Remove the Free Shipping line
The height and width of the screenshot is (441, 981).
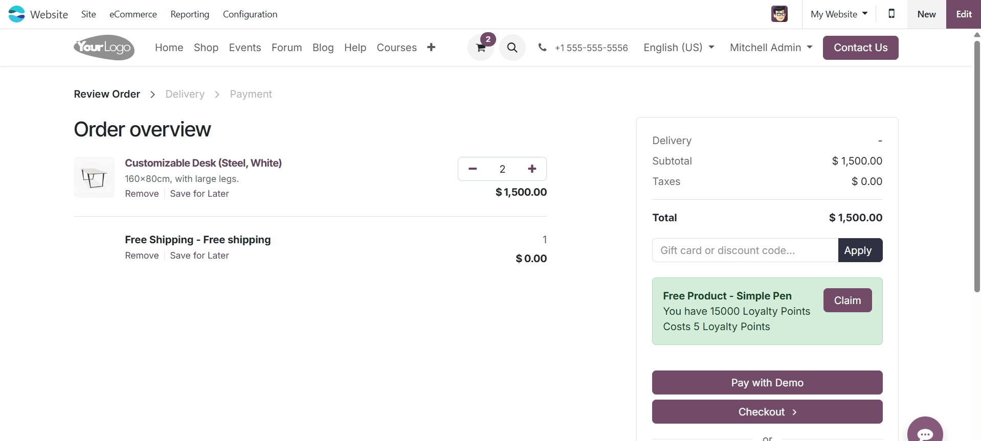pyautogui.click(x=141, y=256)
